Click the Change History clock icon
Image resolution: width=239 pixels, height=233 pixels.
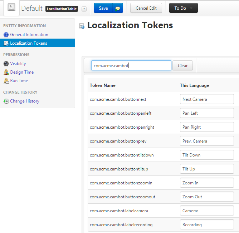pyautogui.click(x=6, y=101)
